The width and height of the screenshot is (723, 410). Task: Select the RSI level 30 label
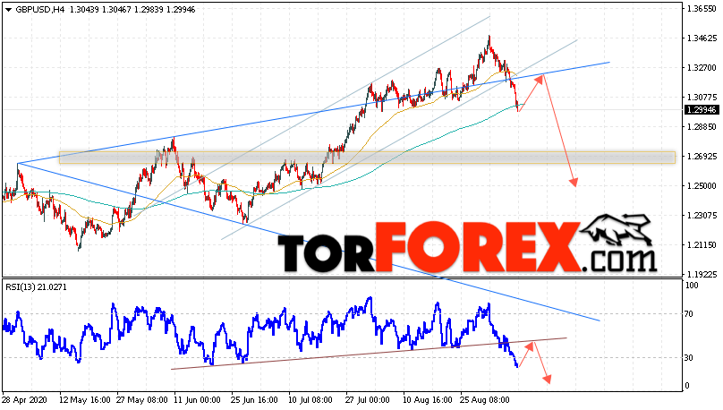tap(689, 358)
